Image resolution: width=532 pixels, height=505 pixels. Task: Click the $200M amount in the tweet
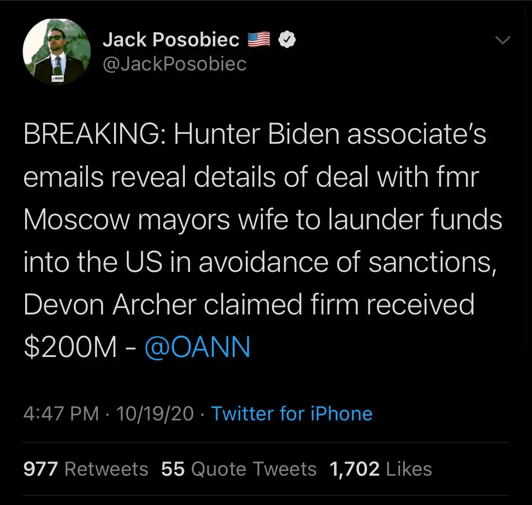point(70,348)
